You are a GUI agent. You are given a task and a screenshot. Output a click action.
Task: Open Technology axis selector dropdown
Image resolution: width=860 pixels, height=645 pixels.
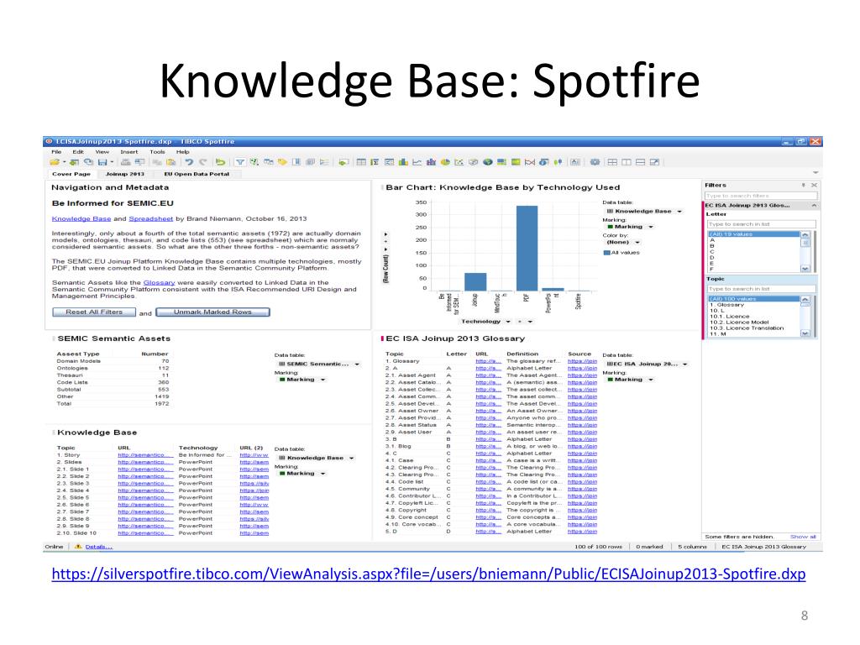[508, 322]
